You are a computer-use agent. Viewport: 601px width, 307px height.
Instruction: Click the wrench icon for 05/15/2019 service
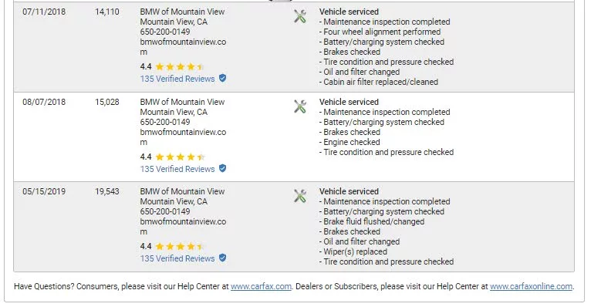[x=300, y=196]
